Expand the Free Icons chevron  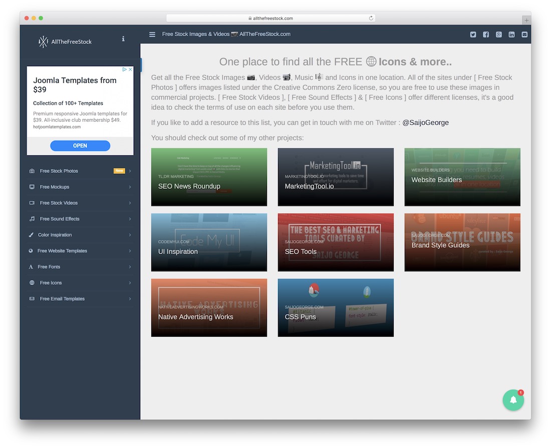(130, 283)
